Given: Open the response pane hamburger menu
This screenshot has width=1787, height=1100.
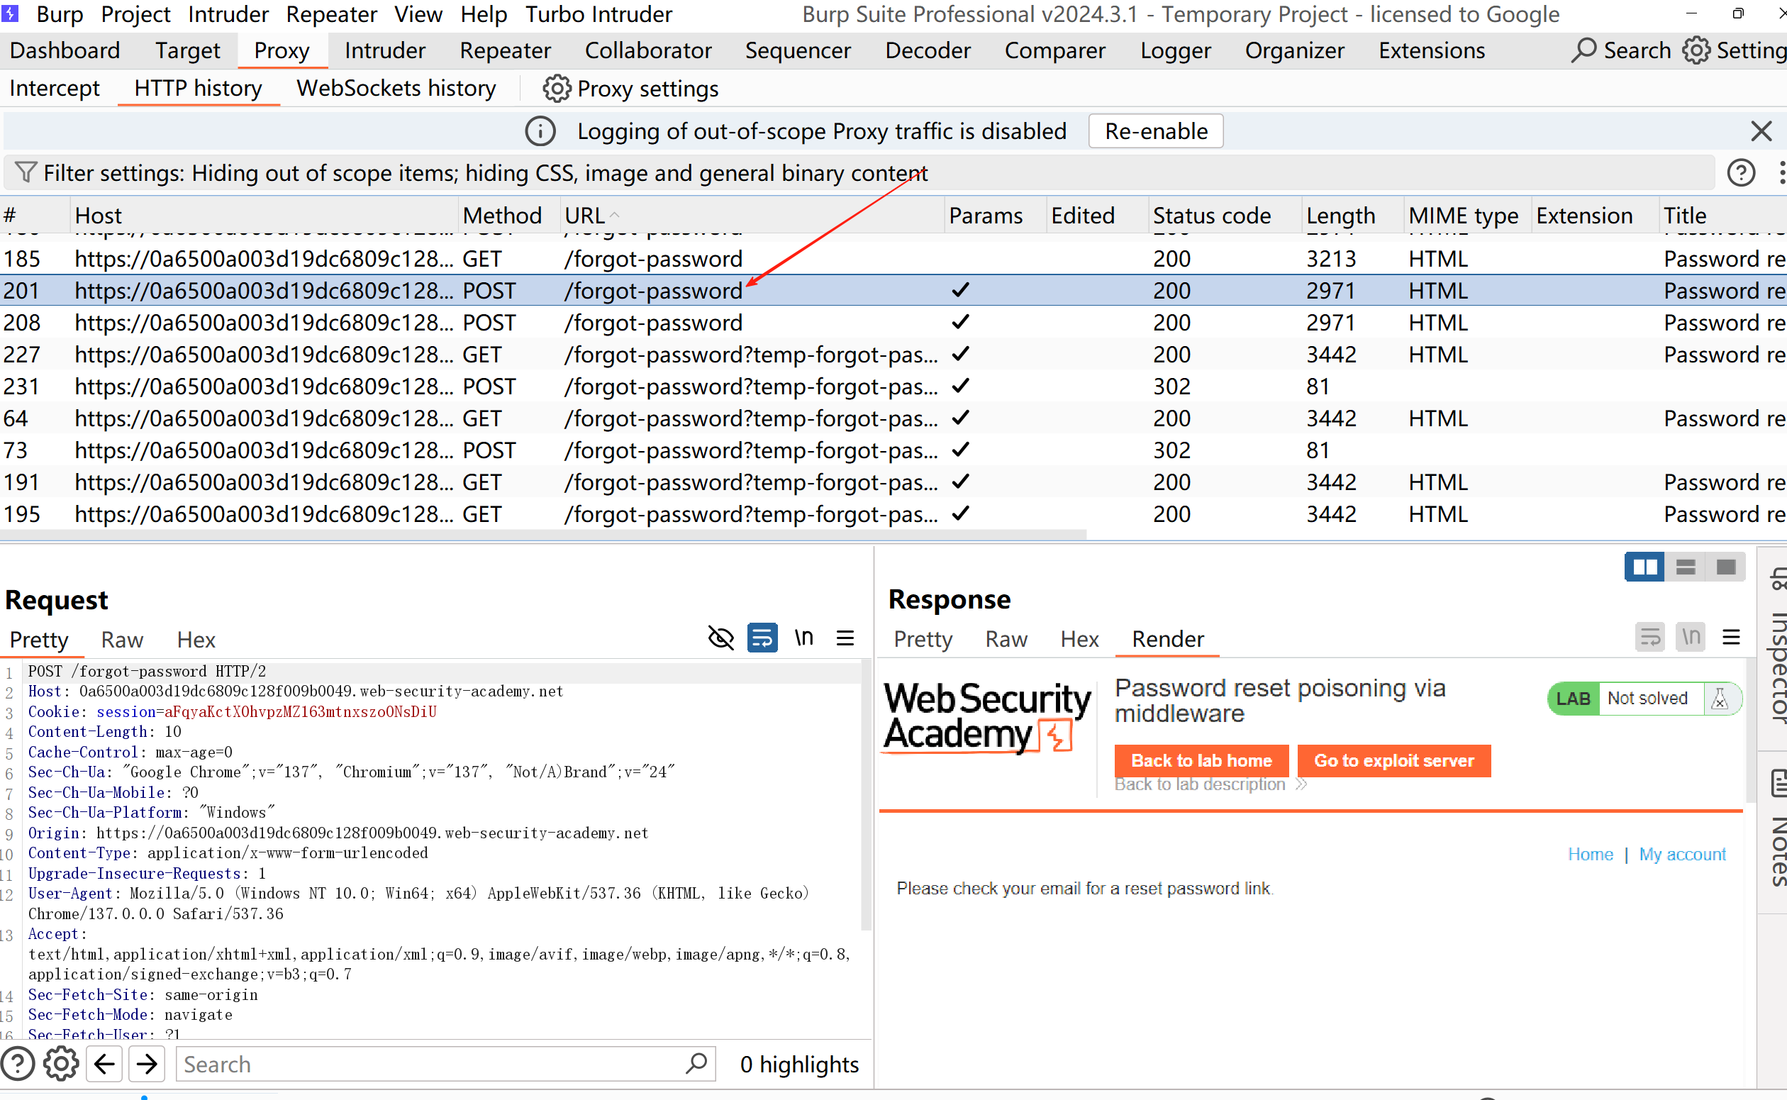Looking at the screenshot, I should pos(1731,638).
